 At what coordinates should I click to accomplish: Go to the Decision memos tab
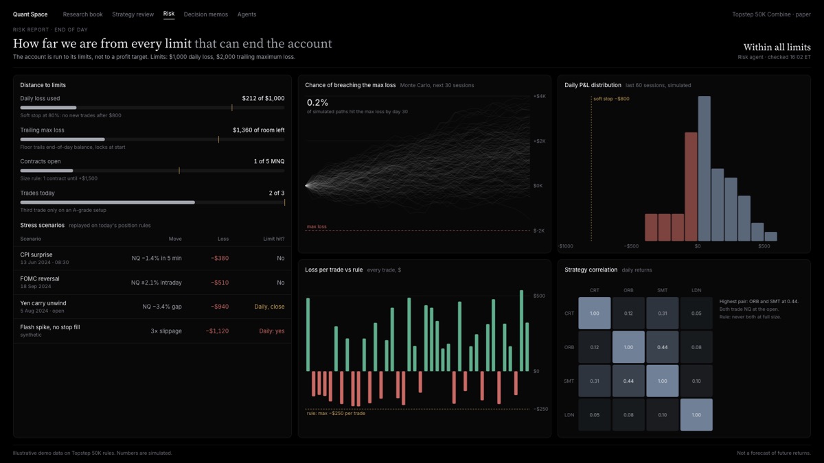coord(206,14)
